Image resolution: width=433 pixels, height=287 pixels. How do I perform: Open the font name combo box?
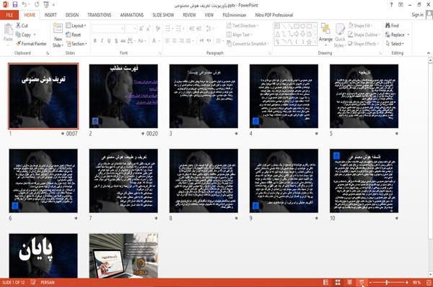coord(108,29)
